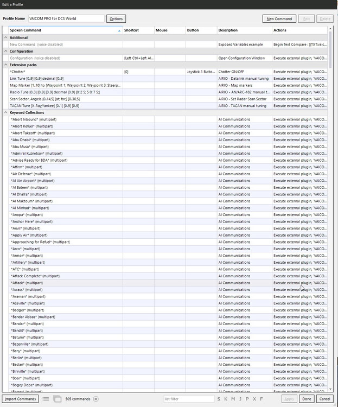
Task: Toggle the M mouse filter letter
Action: coord(233,399)
